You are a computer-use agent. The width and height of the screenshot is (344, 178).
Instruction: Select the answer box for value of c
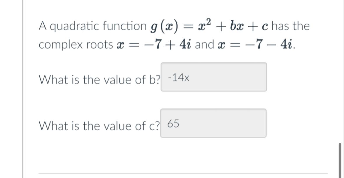coord(213,123)
